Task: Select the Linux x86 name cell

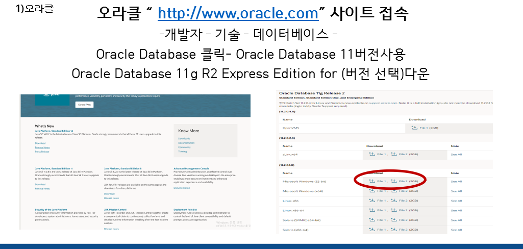Action: pyautogui.click(x=321, y=201)
